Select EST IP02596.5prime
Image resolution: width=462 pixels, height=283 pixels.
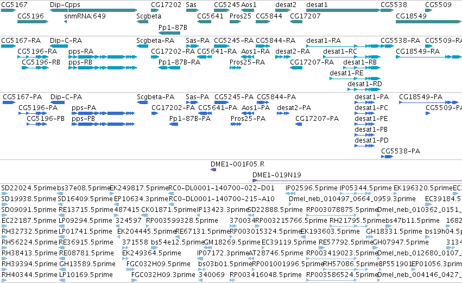coord(312,188)
